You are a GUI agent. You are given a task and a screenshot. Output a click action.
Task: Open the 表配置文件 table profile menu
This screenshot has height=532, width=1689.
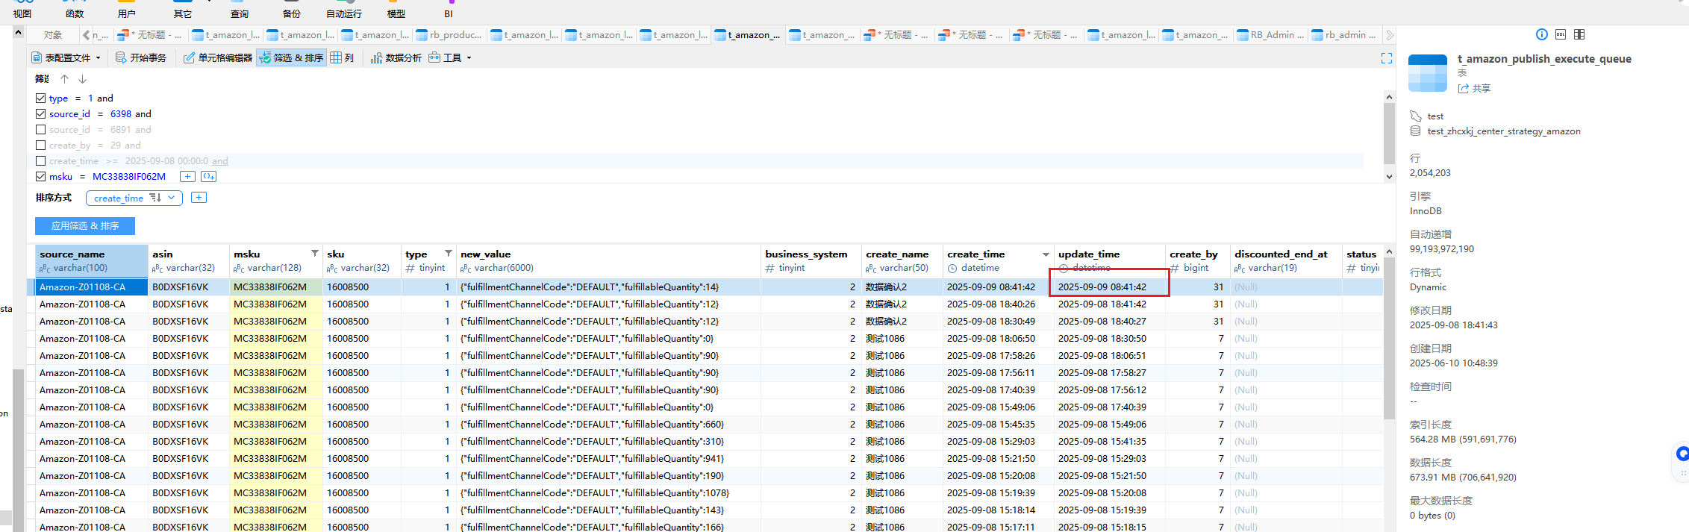(x=66, y=57)
